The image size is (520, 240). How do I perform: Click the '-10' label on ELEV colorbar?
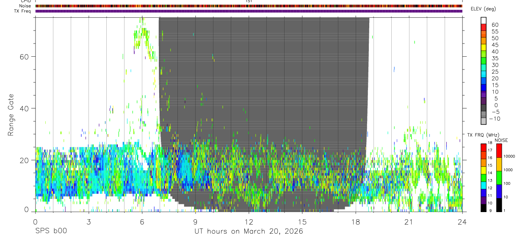[x=495, y=119]
